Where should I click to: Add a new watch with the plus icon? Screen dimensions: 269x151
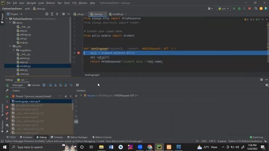coord(76,96)
